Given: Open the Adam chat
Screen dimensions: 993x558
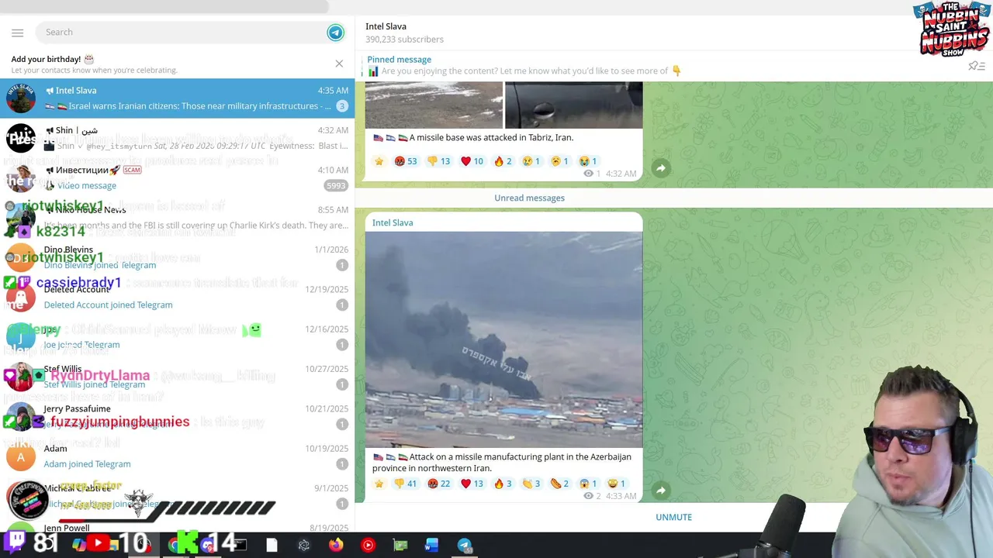Looking at the screenshot, I should click(x=177, y=456).
